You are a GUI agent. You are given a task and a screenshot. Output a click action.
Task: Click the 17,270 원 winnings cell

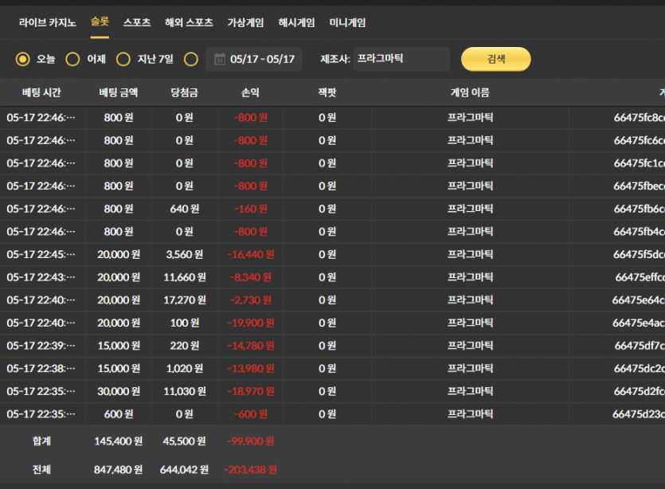coord(185,300)
